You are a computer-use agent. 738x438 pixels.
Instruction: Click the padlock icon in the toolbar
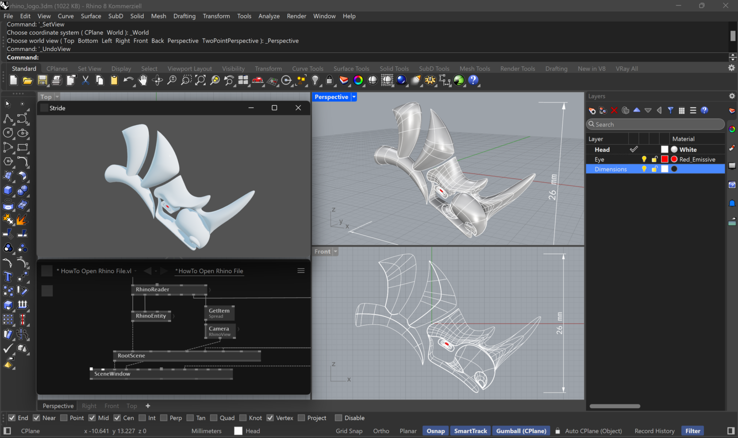pyautogui.click(x=329, y=80)
